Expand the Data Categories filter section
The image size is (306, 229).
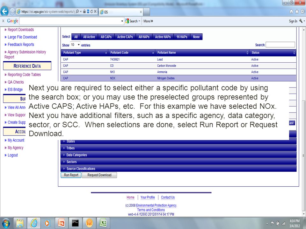178,155
